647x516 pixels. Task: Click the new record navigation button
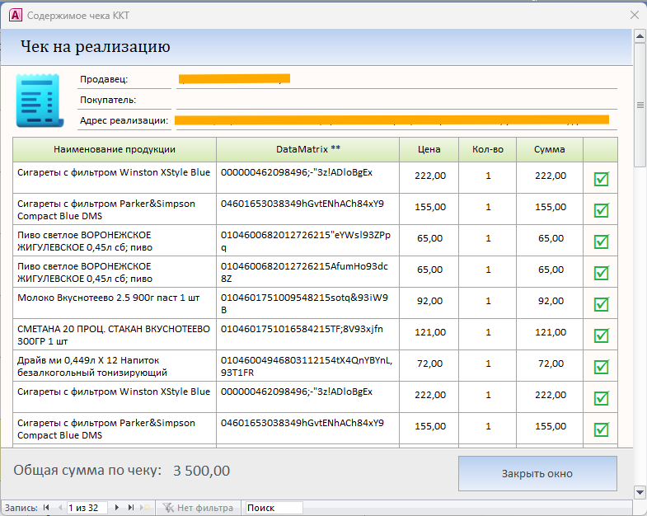tap(145, 507)
